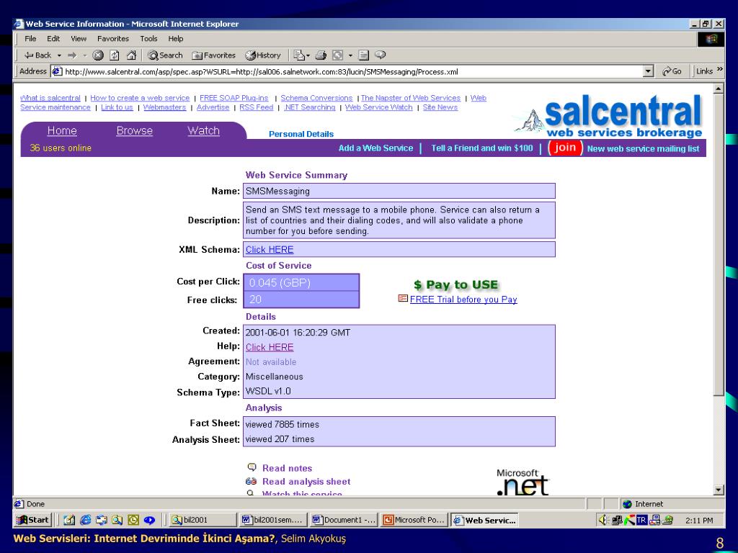Open the Back button history dropdown arrow
Screen dimensions: 738x553
(x=59, y=55)
